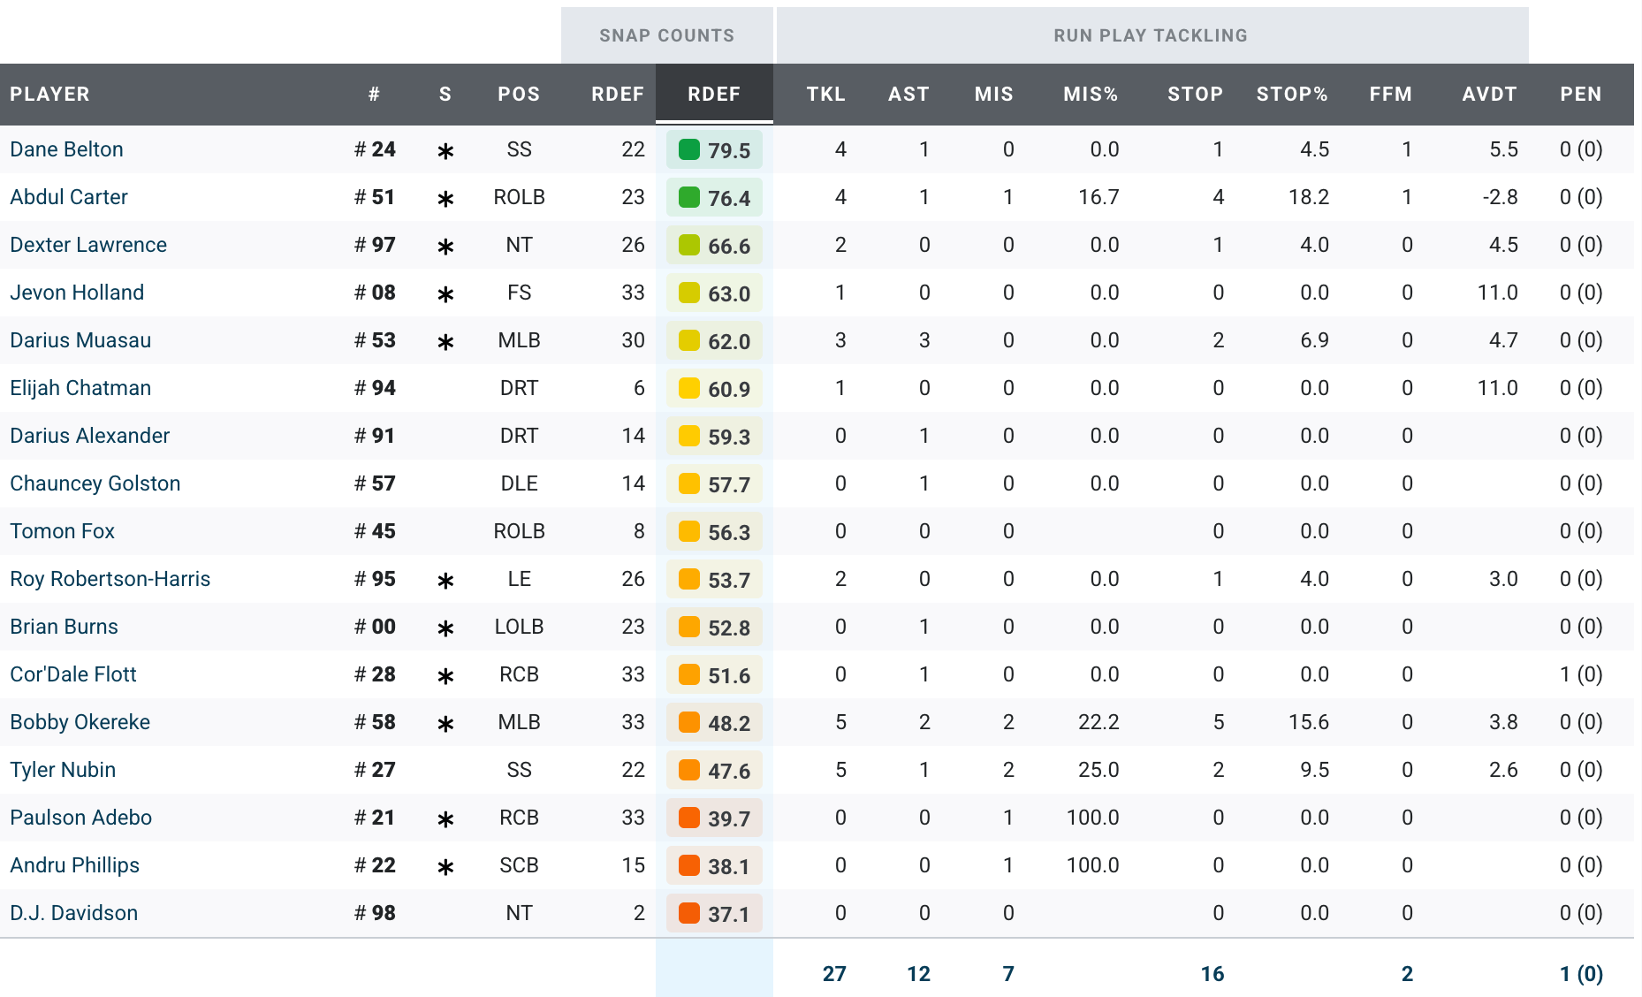Open Dexter Lawrence's player page

tap(88, 245)
